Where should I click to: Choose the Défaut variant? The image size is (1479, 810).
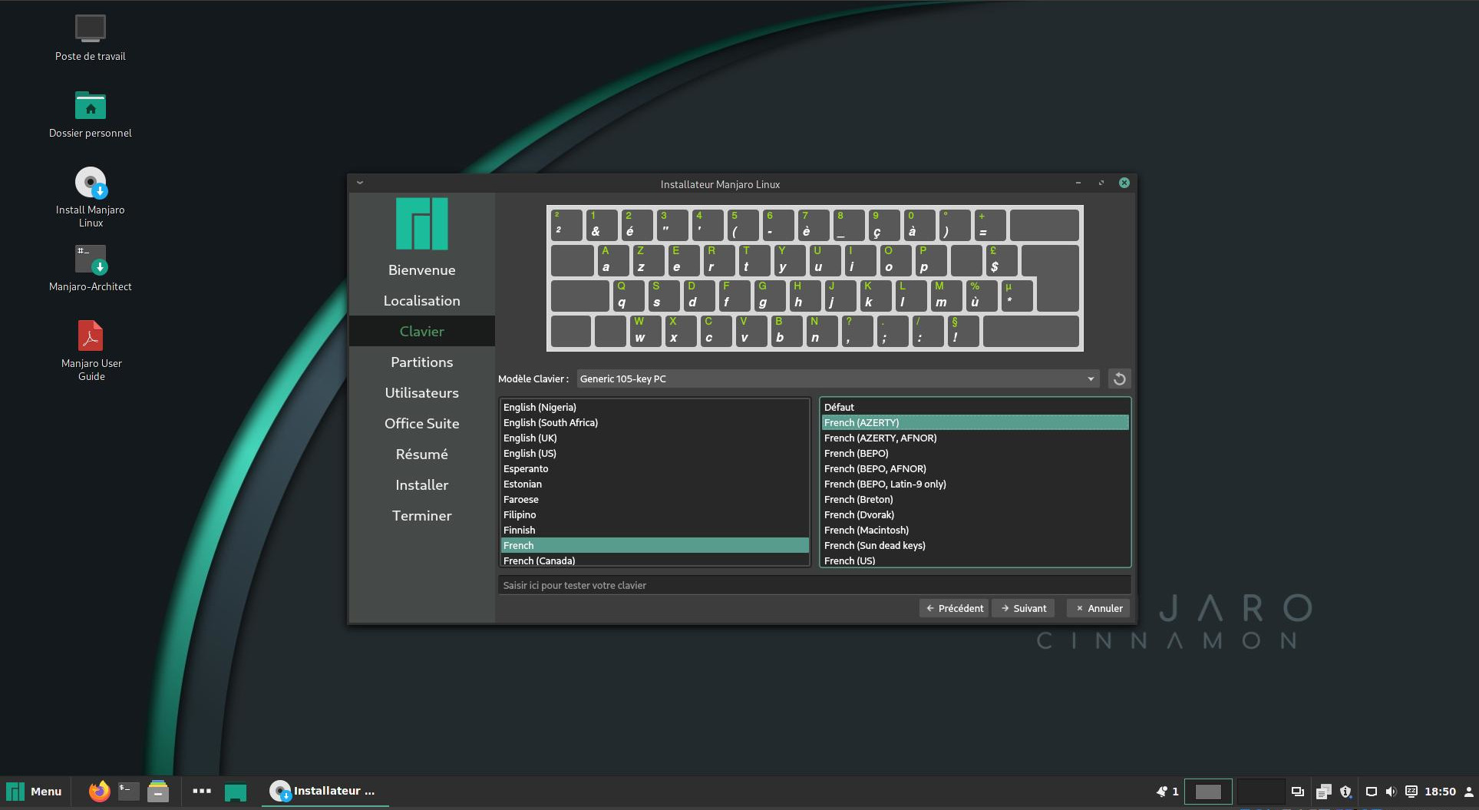[x=976, y=407]
